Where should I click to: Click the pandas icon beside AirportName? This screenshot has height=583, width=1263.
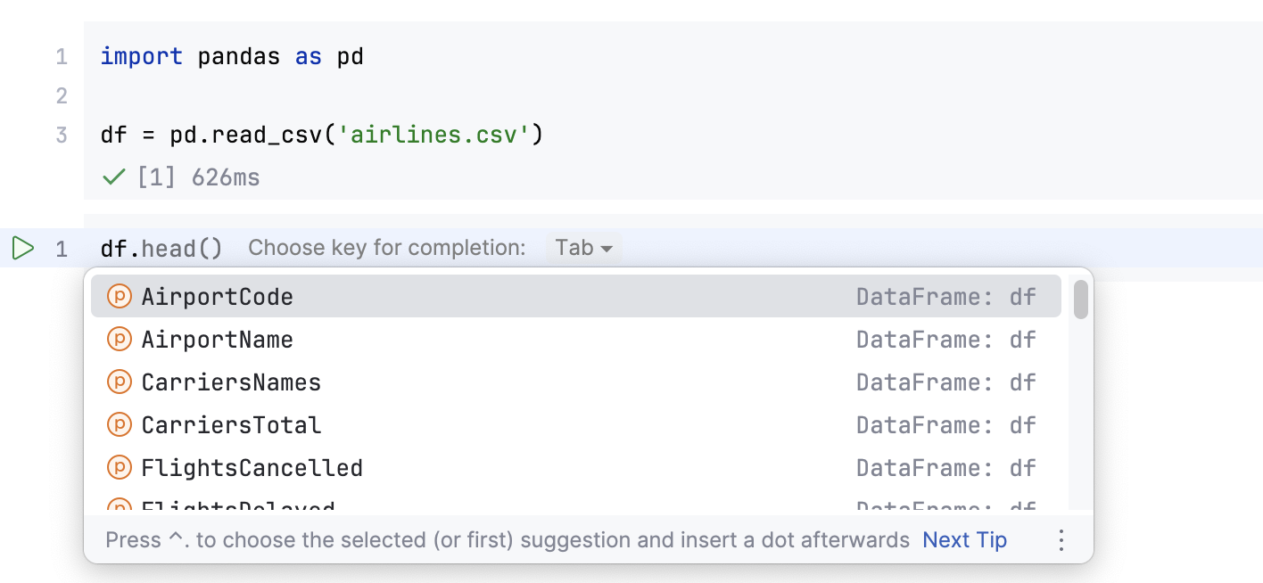click(119, 339)
